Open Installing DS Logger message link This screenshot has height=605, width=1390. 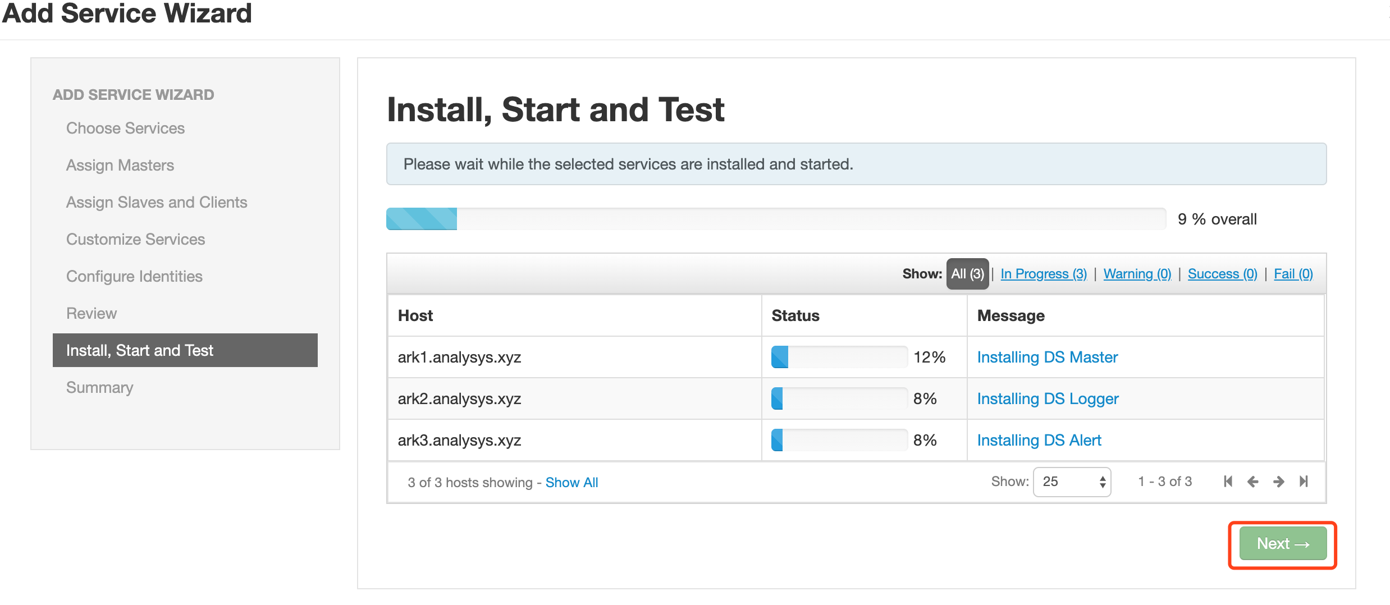tap(1048, 398)
